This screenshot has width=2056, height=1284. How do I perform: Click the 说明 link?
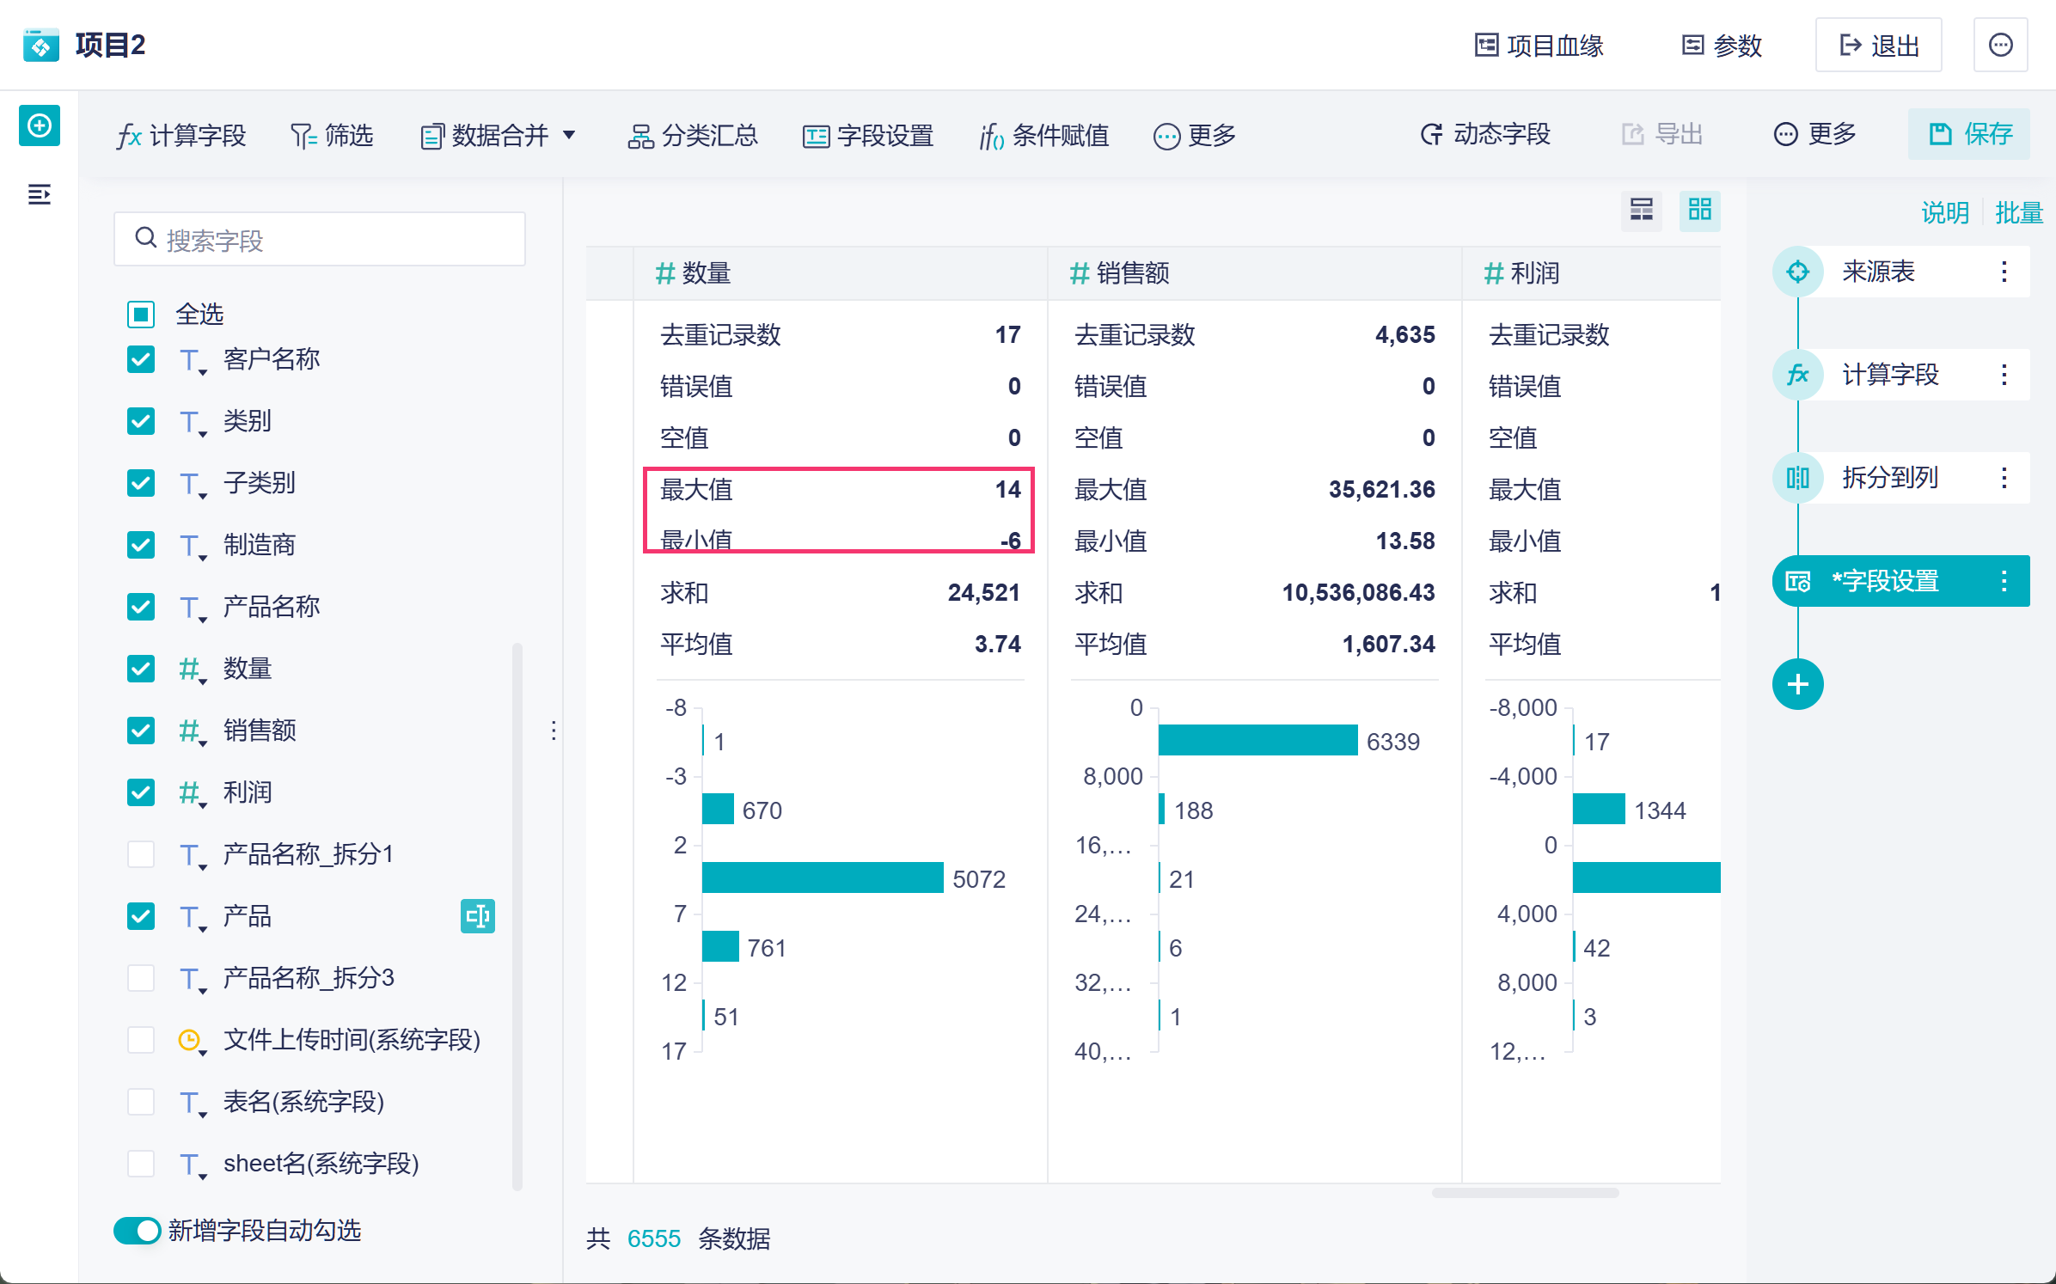click(x=1944, y=212)
